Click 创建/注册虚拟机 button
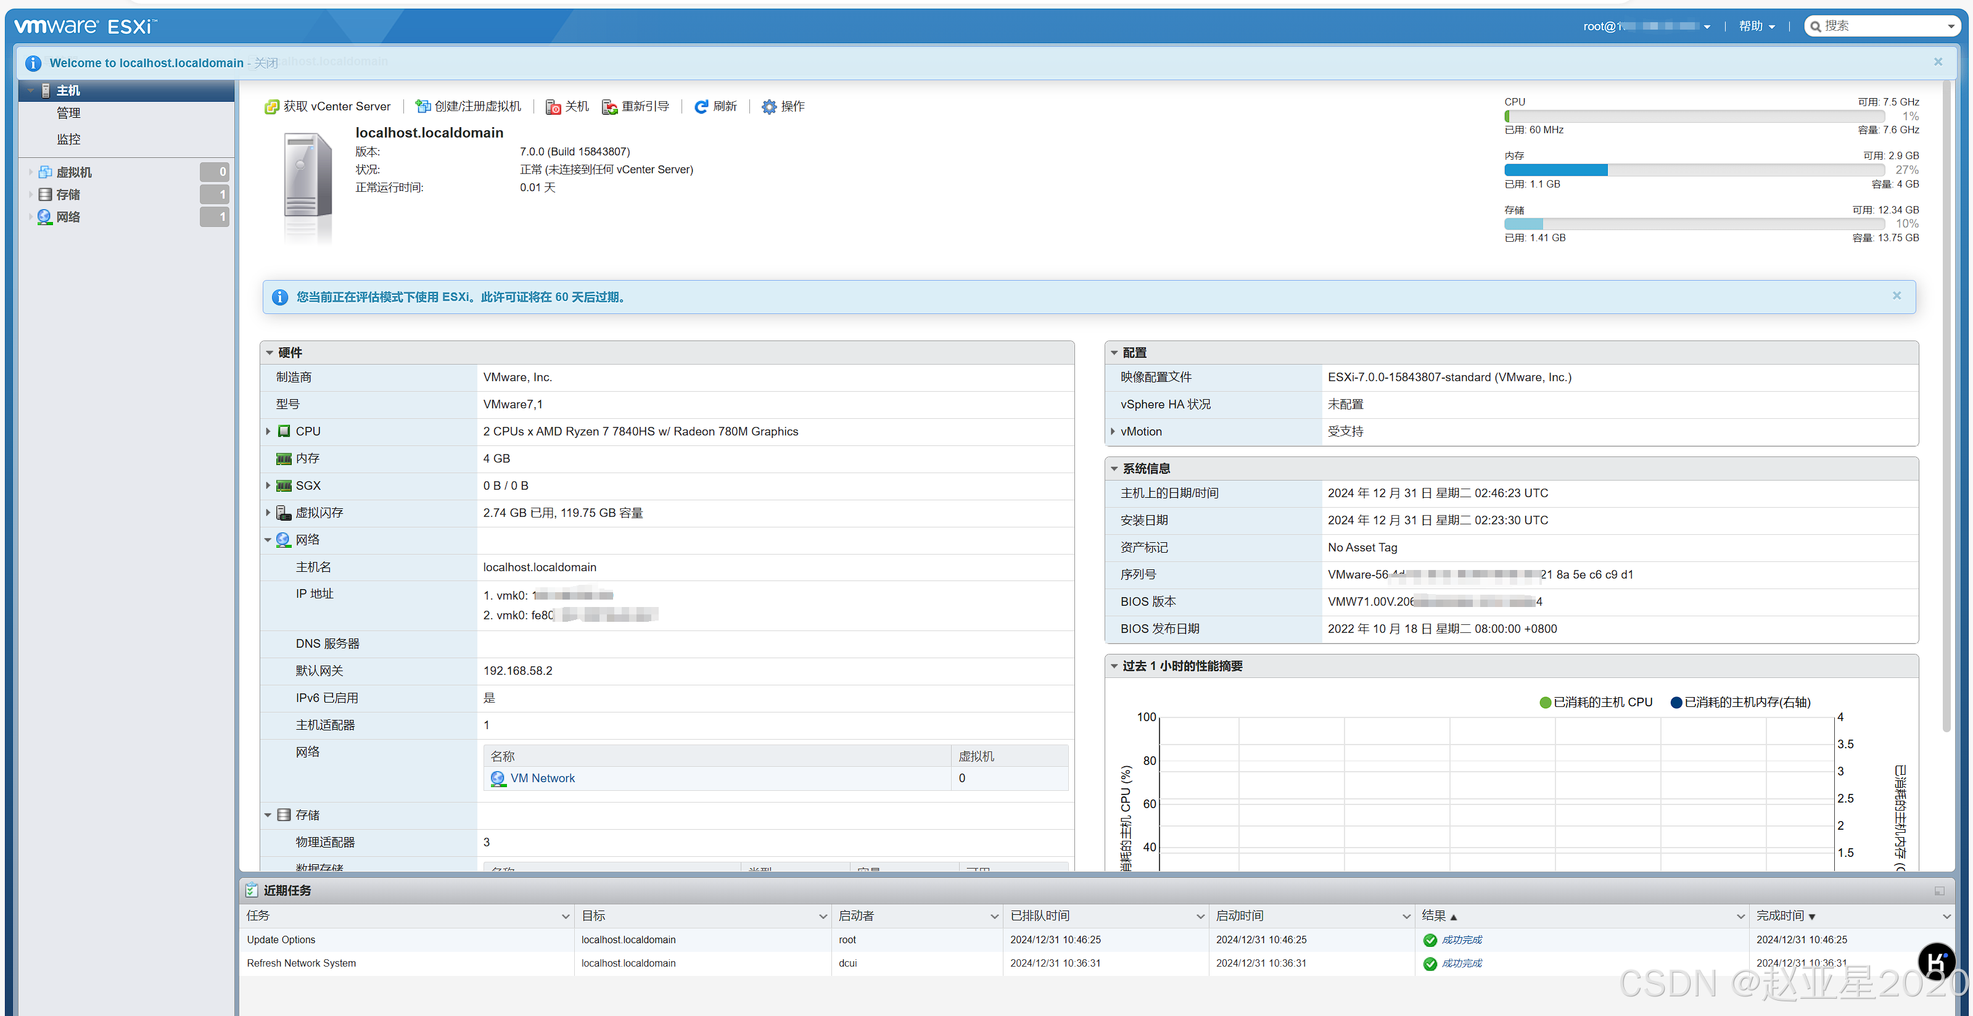The height and width of the screenshot is (1016, 1973). click(x=468, y=107)
